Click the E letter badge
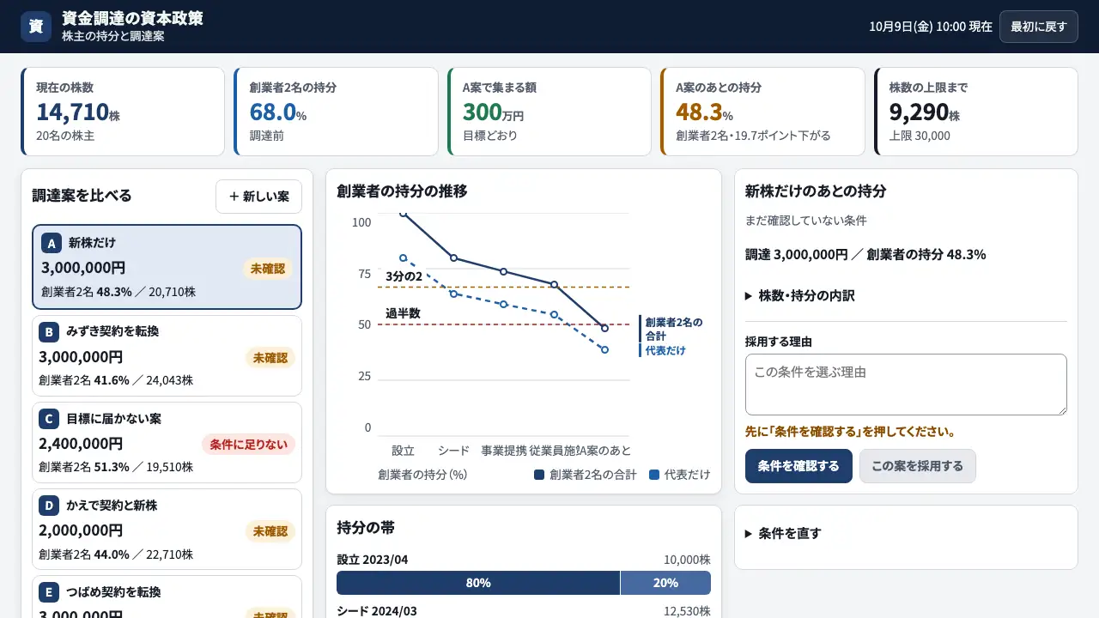1099x618 pixels. click(x=49, y=592)
